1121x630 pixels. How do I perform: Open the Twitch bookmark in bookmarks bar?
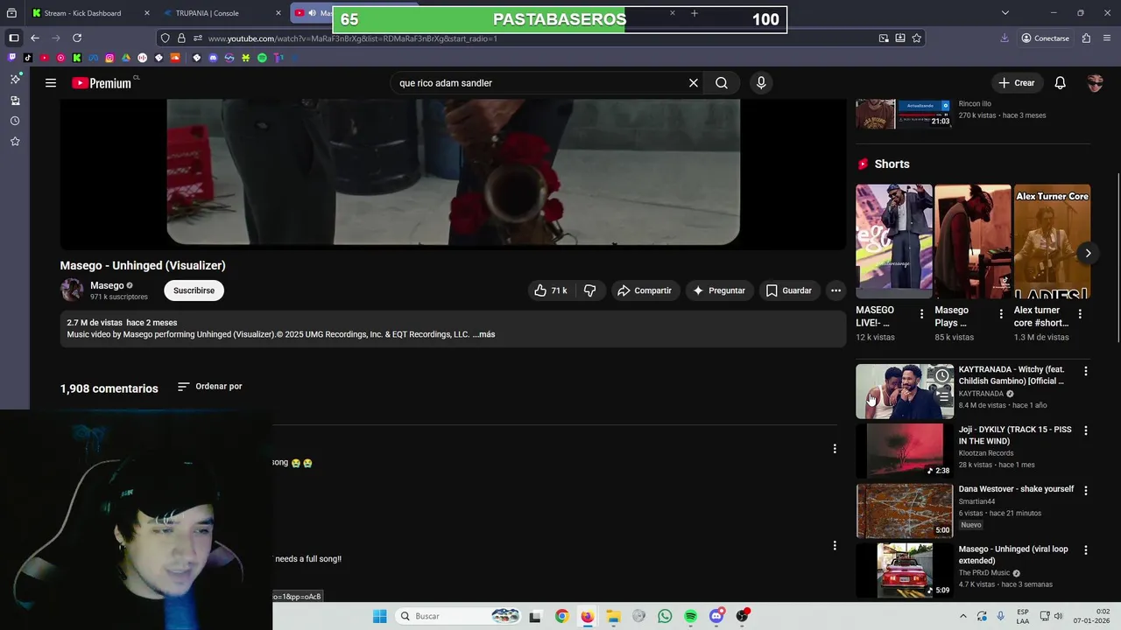[x=11, y=58]
